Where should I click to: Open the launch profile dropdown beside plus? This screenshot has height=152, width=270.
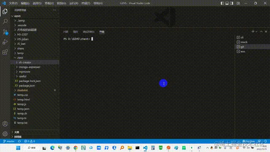tap(256, 32)
